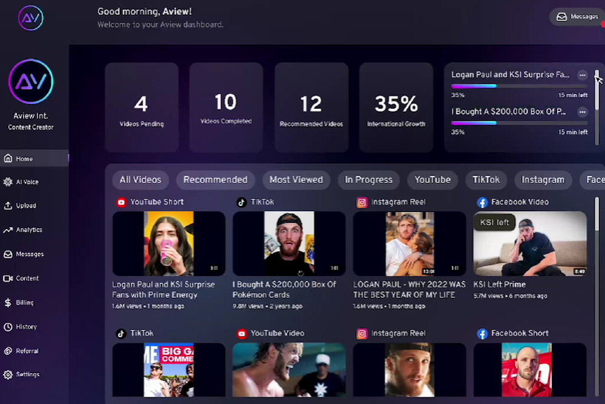605x404 pixels.
Task: Open Content camera icon in sidebar
Action: coord(8,278)
